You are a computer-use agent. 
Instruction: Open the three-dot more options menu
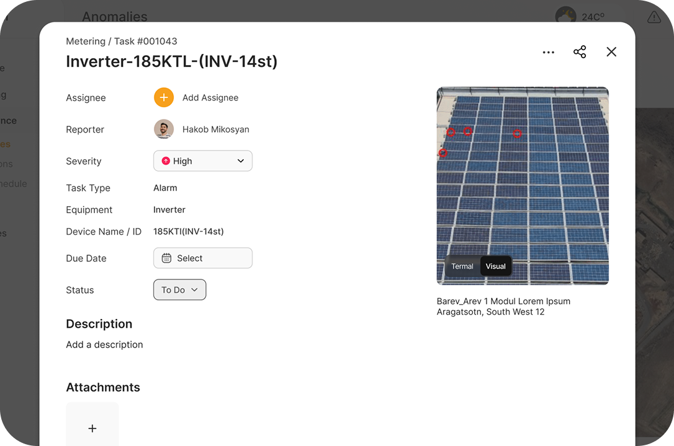click(x=548, y=53)
